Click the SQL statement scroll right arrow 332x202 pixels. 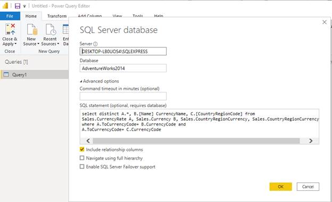[x=311, y=141]
